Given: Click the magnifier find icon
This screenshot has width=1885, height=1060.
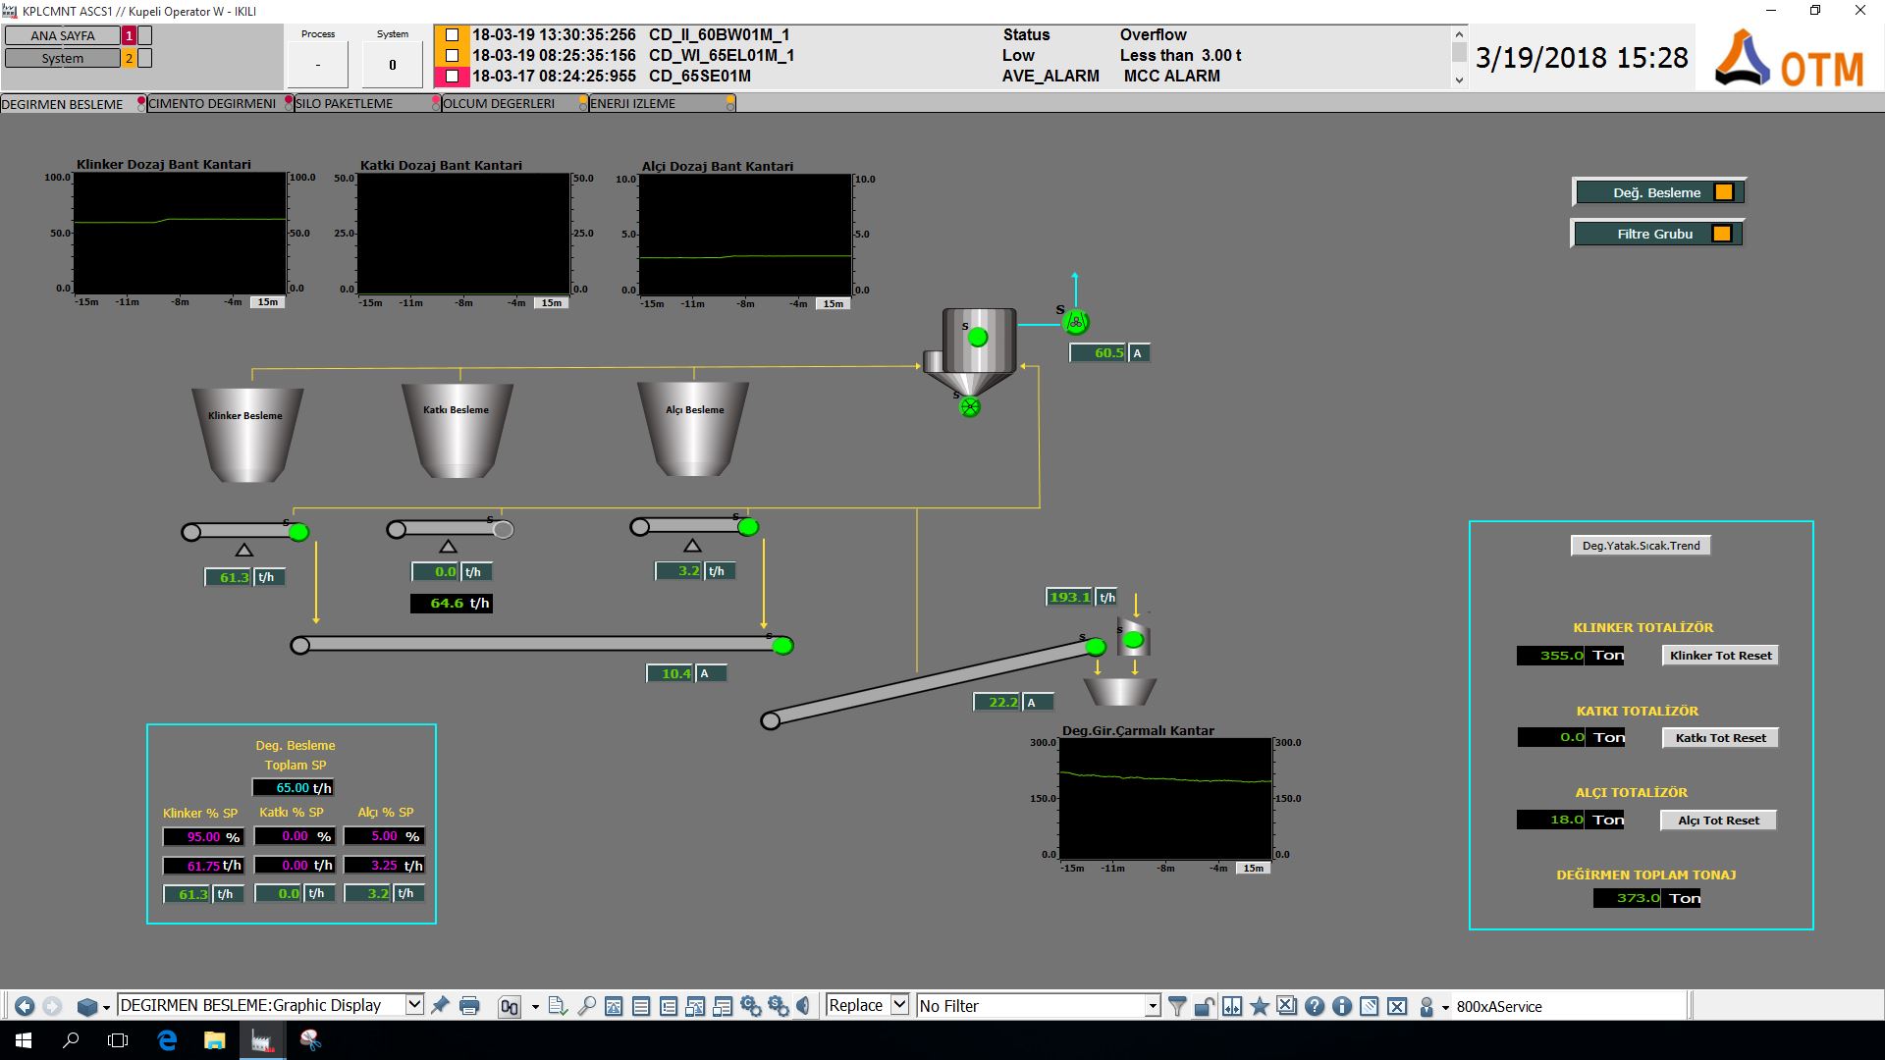Looking at the screenshot, I should (586, 1006).
